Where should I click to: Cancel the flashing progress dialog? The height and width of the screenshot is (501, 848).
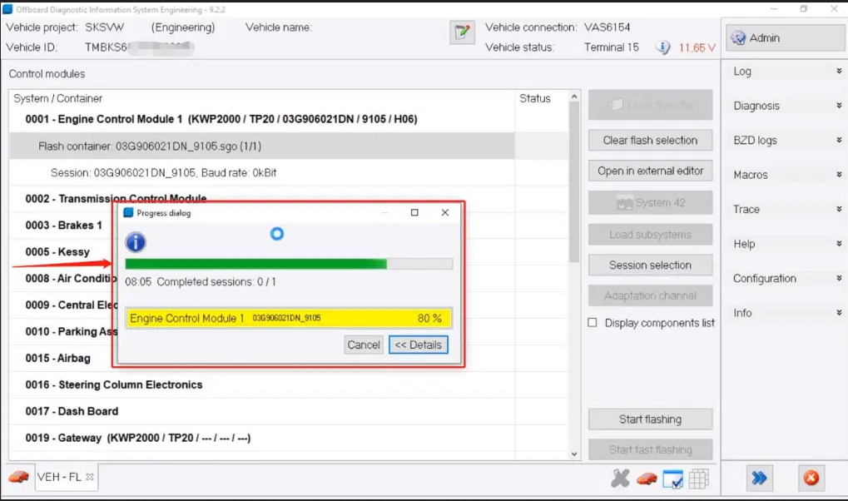(364, 345)
